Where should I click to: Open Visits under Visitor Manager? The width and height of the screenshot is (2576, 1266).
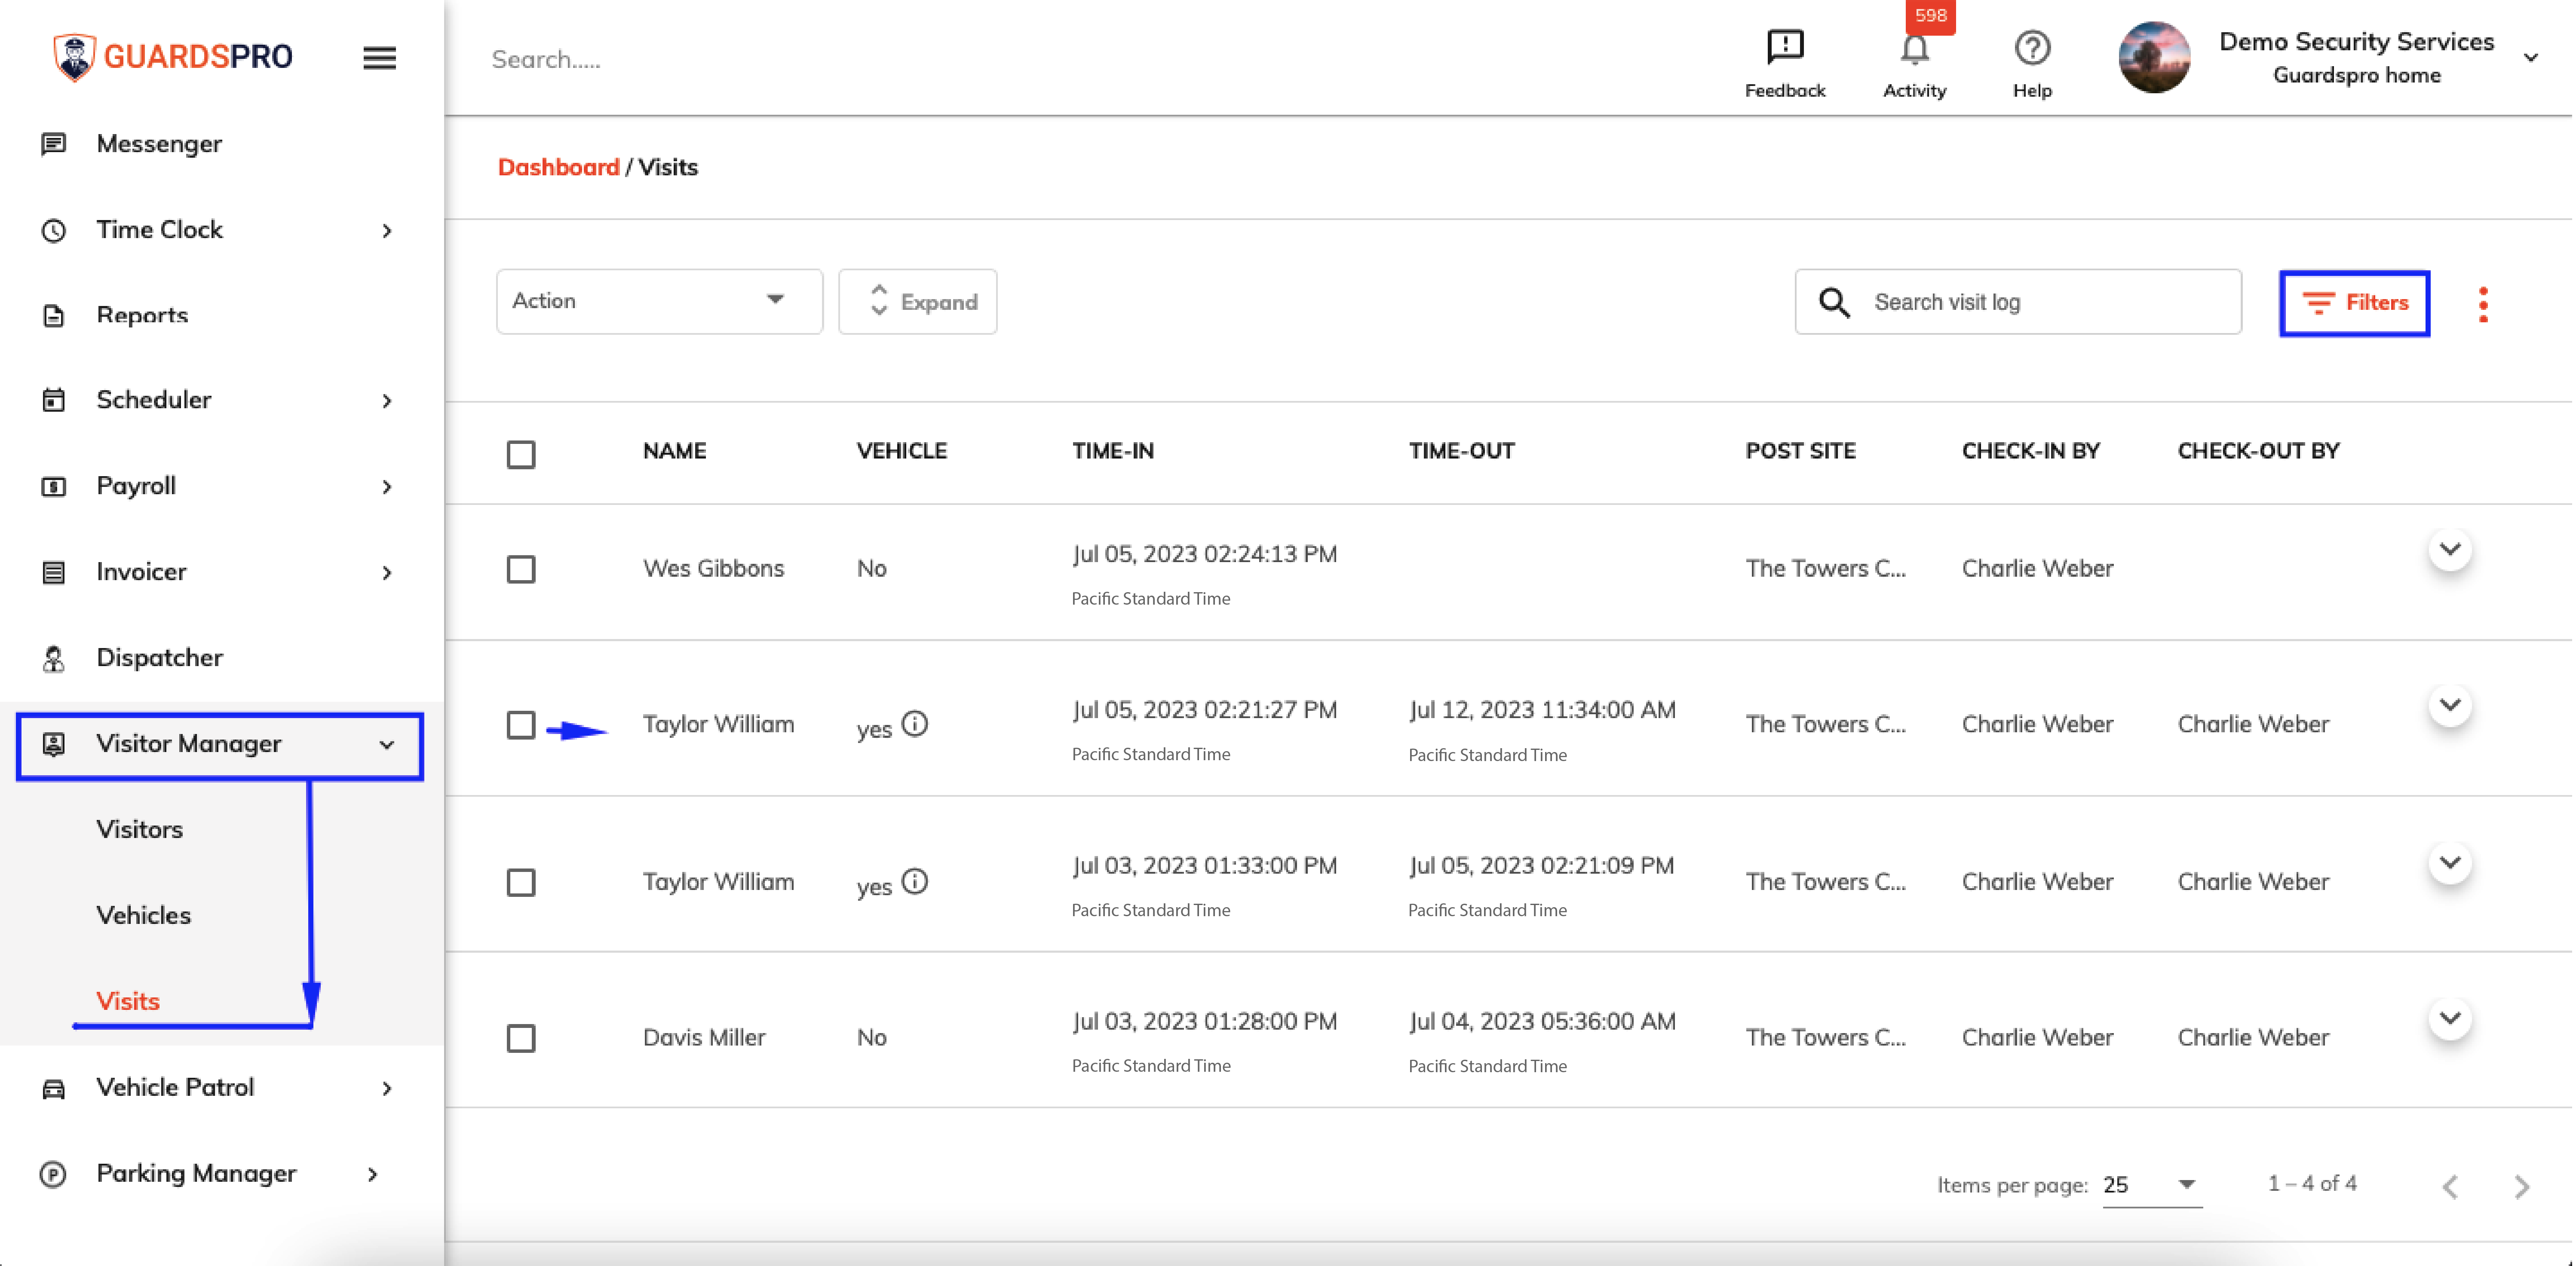(128, 1002)
